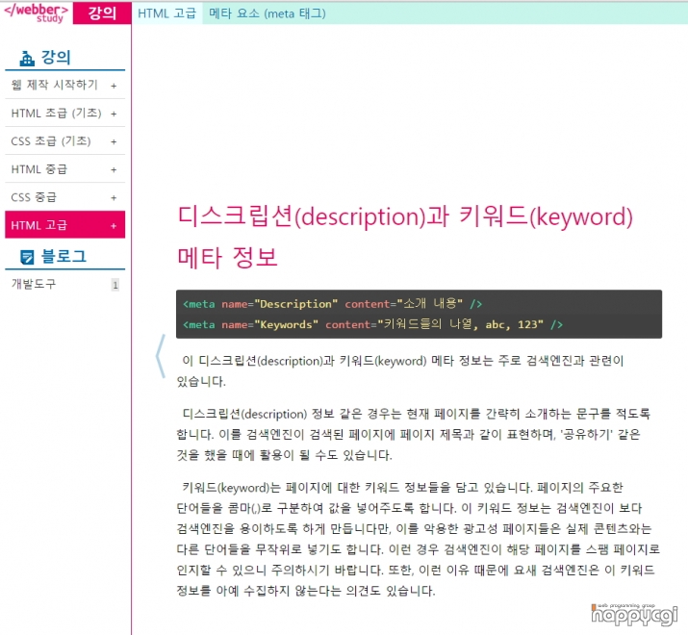Click the 블로그 section note icon

pos(27,257)
